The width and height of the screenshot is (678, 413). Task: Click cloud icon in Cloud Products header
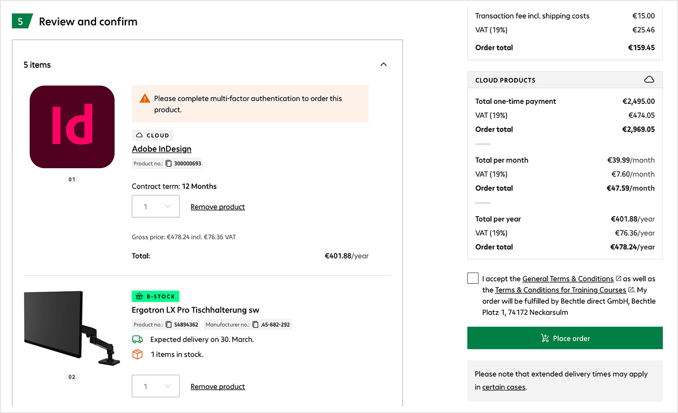(x=649, y=80)
